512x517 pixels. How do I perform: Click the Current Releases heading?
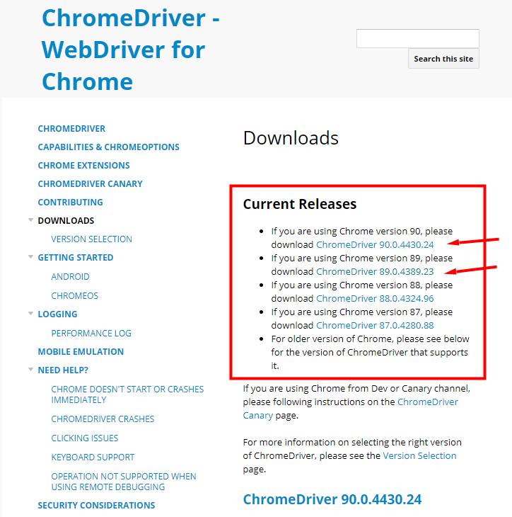tap(300, 204)
